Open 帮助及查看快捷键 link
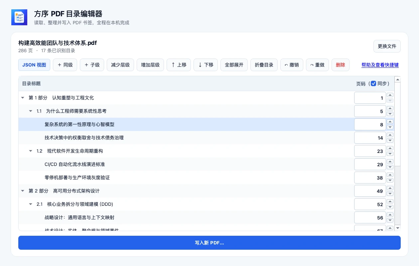The width and height of the screenshot is (419, 266). [x=380, y=65]
